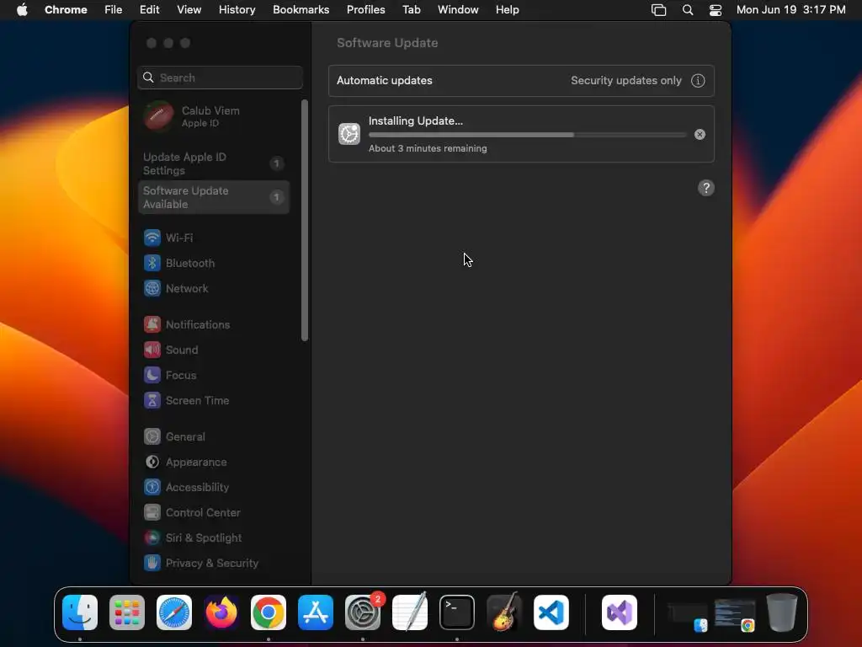Open Launchpad from the Dock
The image size is (862, 647).
point(127,612)
